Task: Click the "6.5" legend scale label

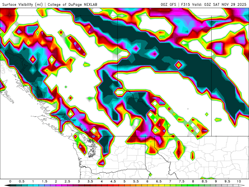Action: pos(159,181)
